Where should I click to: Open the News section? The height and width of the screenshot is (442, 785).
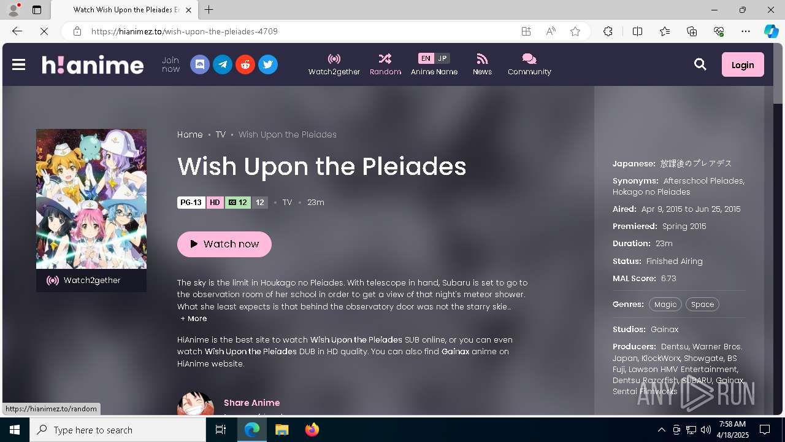coord(482,64)
